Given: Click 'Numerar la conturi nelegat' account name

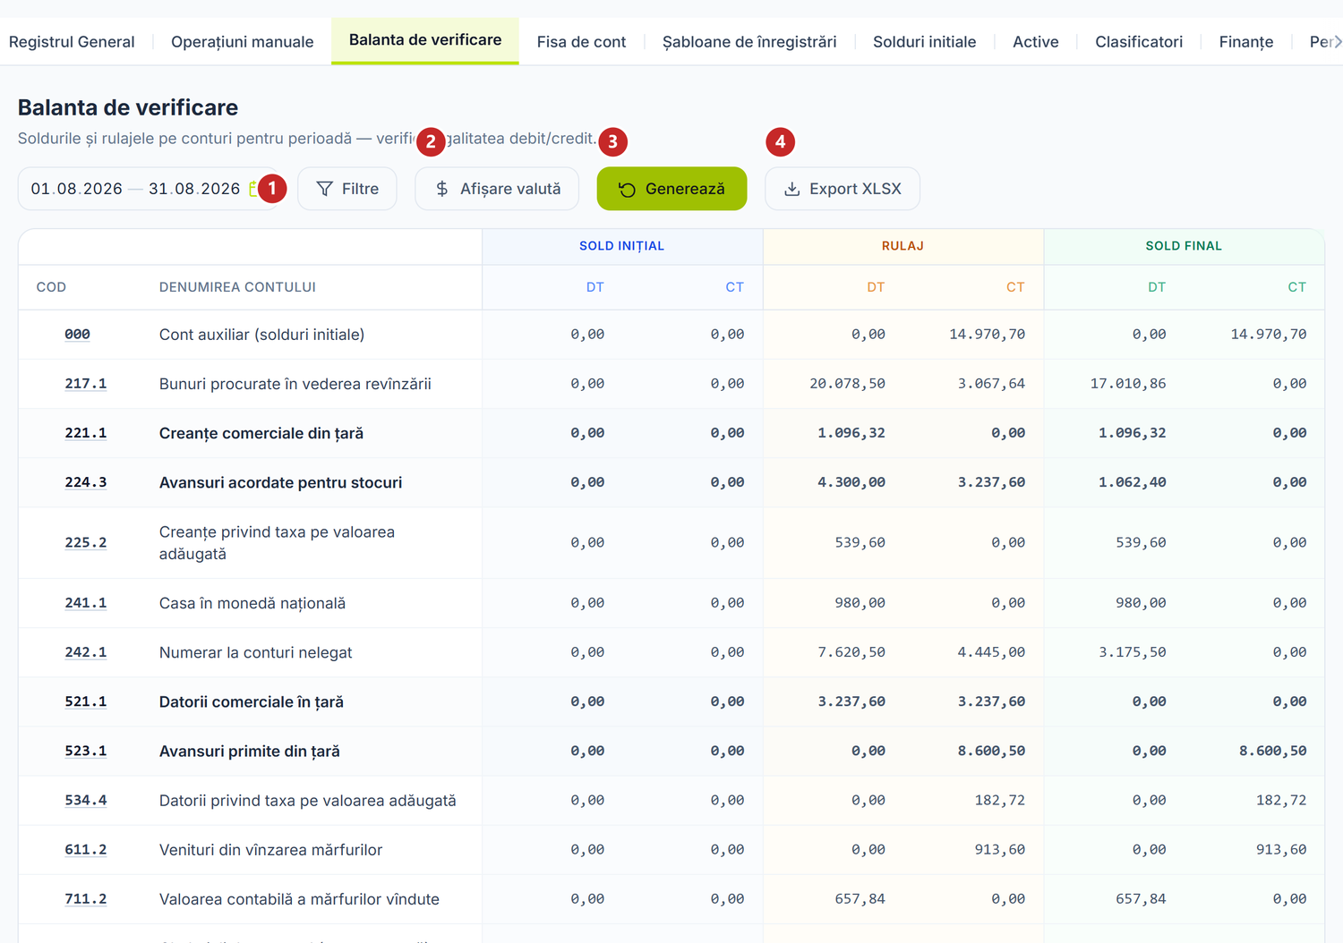Looking at the screenshot, I should [x=256, y=652].
